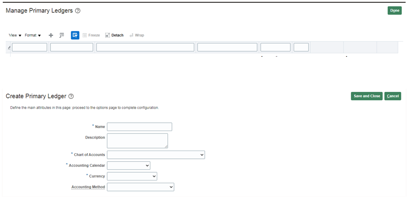Click the Save and Close button
This screenshot has height=205, width=407.
click(x=366, y=96)
